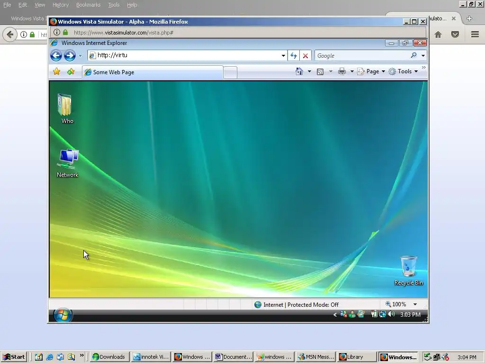485x363 pixels.
Task: Click the Vista network tray icon
Action: click(383, 314)
